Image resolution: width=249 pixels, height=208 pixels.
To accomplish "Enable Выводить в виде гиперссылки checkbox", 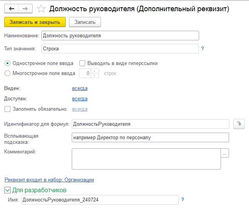I will (x=82, y=63).
